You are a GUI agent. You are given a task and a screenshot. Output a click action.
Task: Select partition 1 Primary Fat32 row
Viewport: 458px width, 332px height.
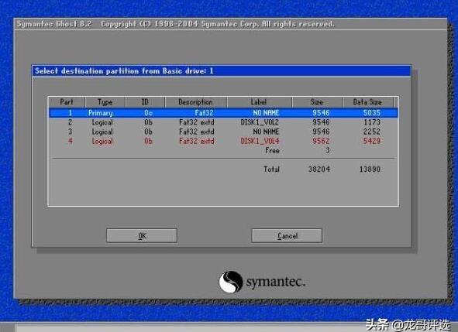223,113
